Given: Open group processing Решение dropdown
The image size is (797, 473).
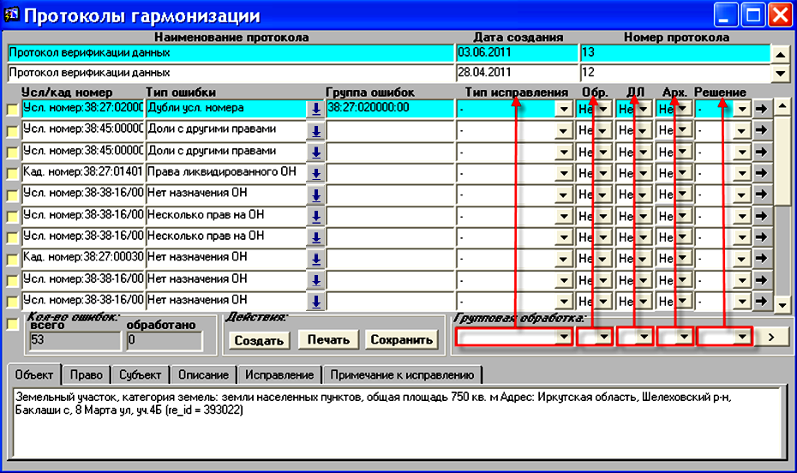Looking at the screenshot, I should click(743, 337).
